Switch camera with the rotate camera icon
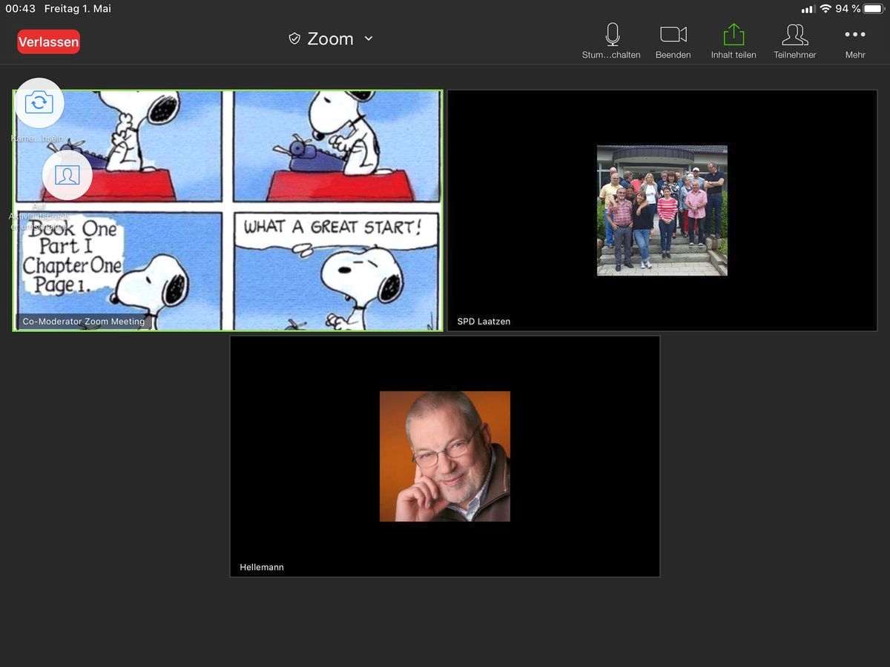 tap(39, 102)
